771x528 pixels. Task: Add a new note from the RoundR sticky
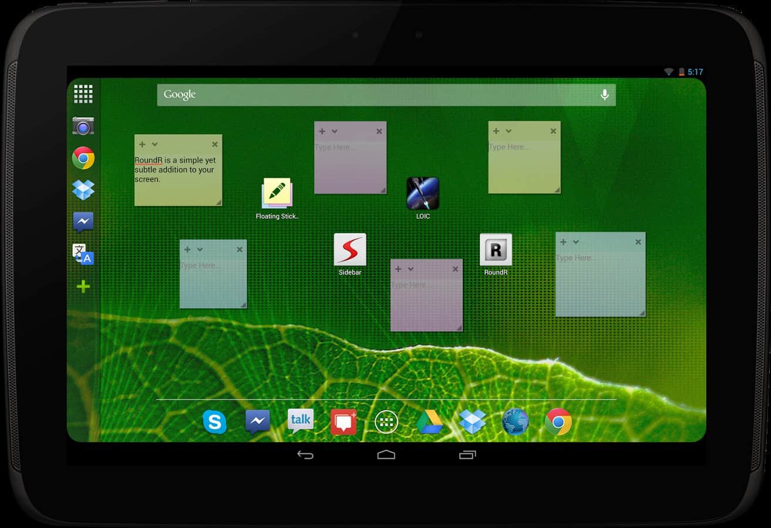point(142,144)
